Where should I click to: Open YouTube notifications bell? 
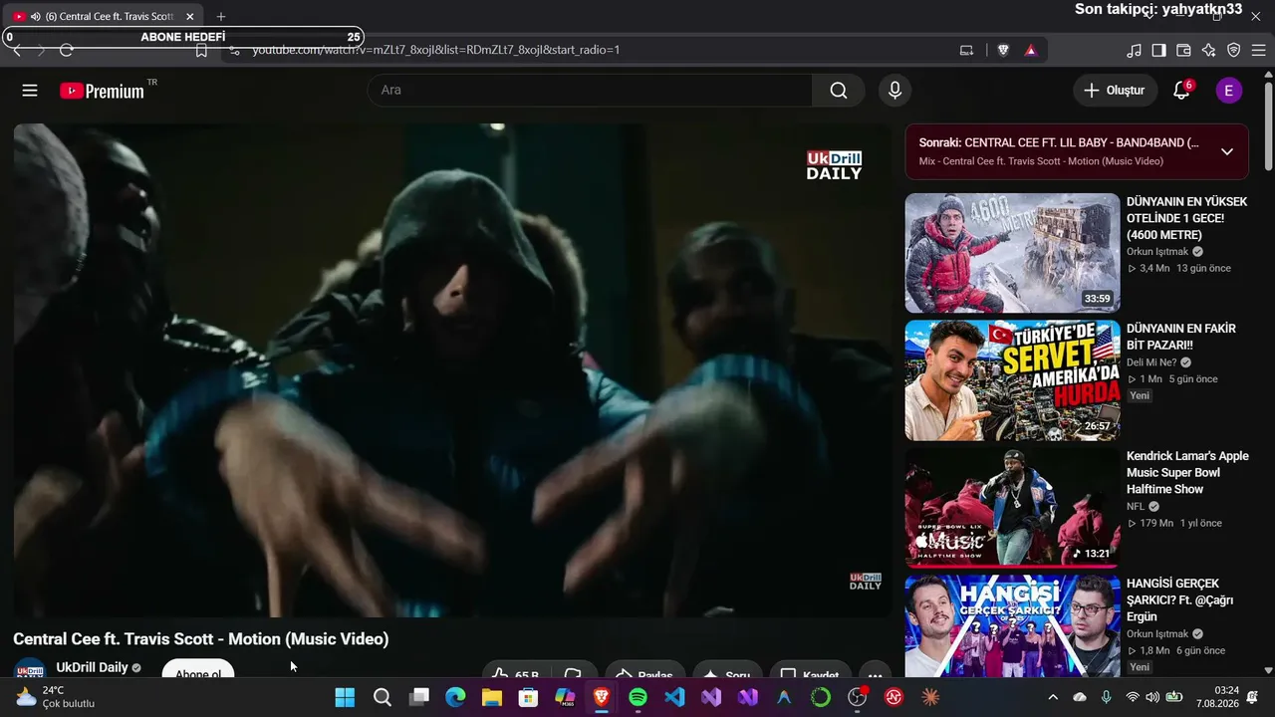(1181, 91)
